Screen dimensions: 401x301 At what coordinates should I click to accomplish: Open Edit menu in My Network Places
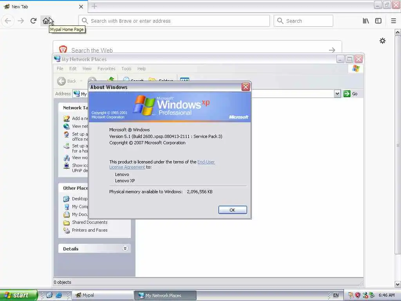72,69
